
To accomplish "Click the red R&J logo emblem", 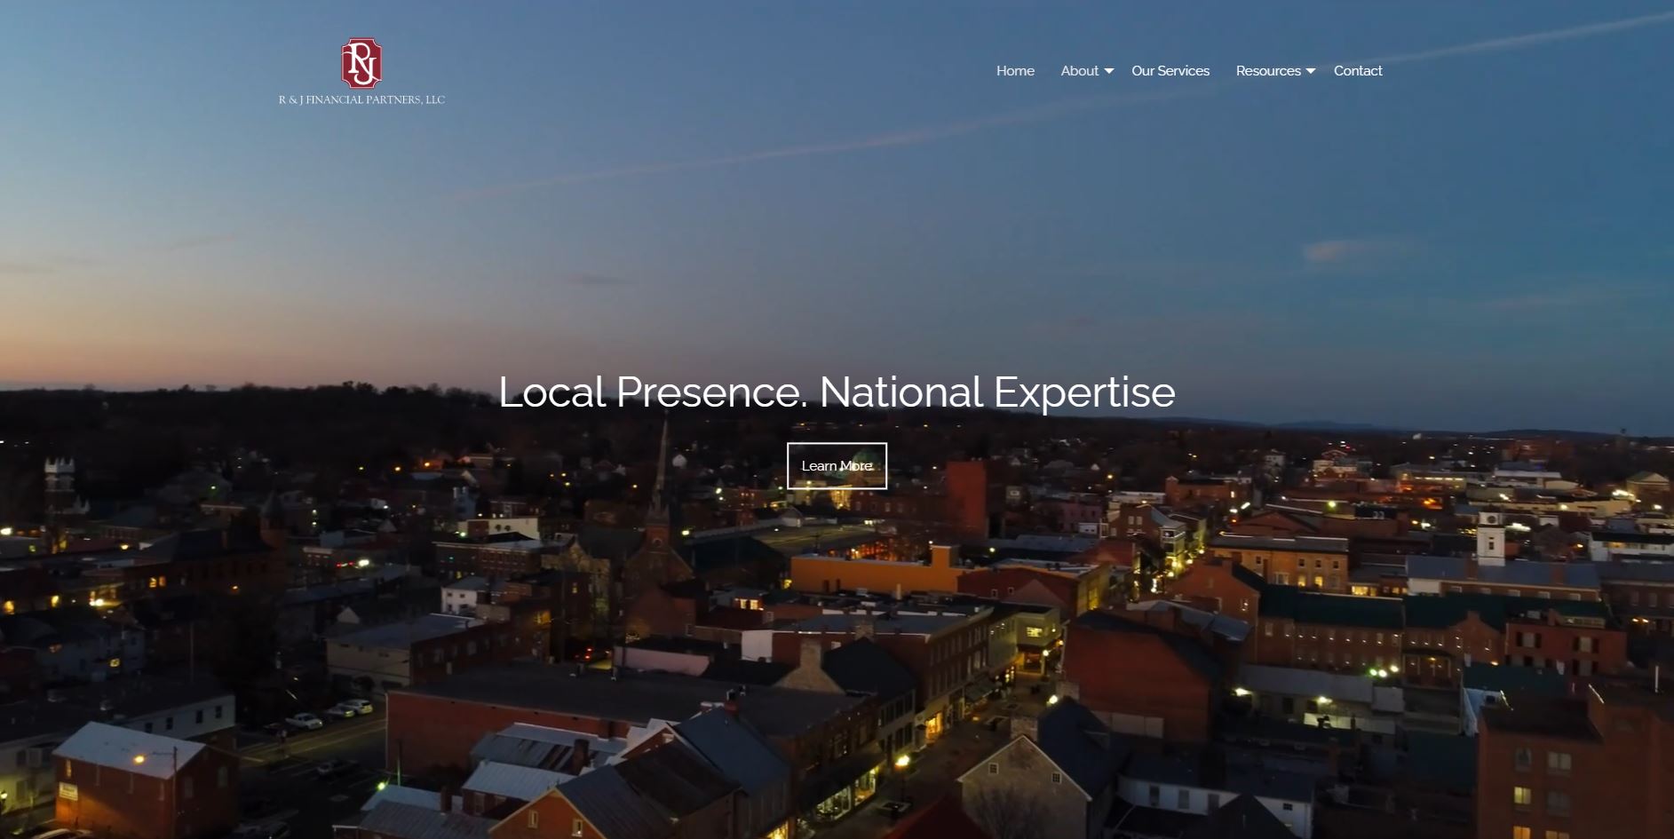I will point(361,63).
